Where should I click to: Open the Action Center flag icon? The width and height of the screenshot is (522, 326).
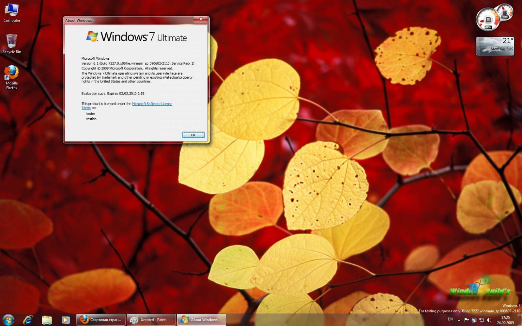[467, 320]
